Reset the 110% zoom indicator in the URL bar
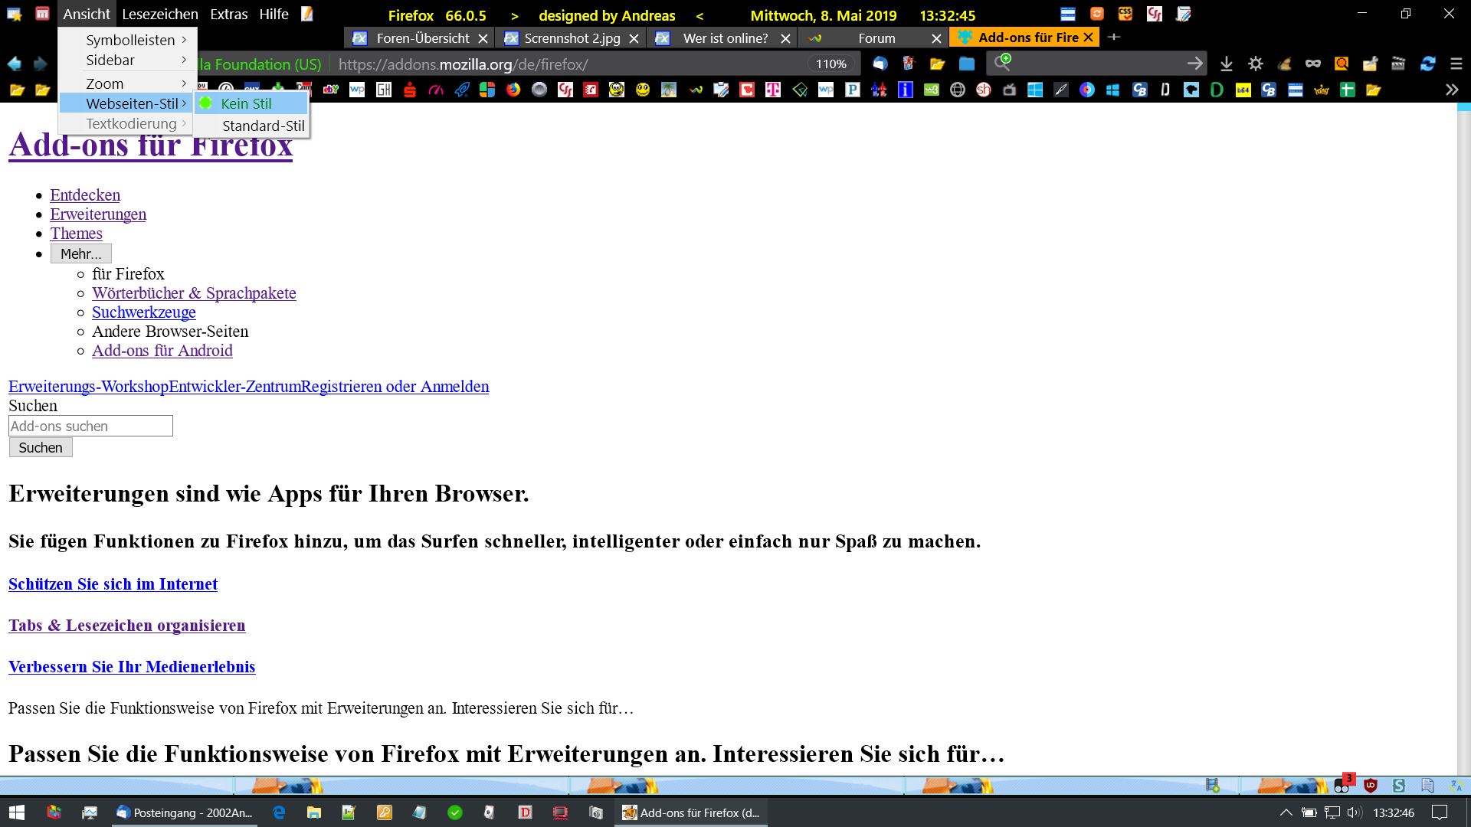1471x827 pixels. 831,64
